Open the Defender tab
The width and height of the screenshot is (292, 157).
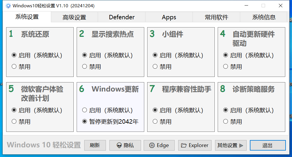point(122,17)
